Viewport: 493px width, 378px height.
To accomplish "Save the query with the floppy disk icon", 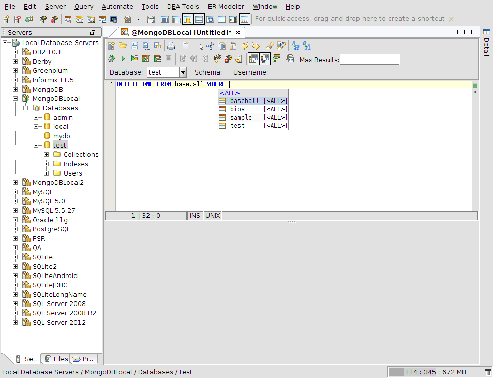I will [135, 46].
